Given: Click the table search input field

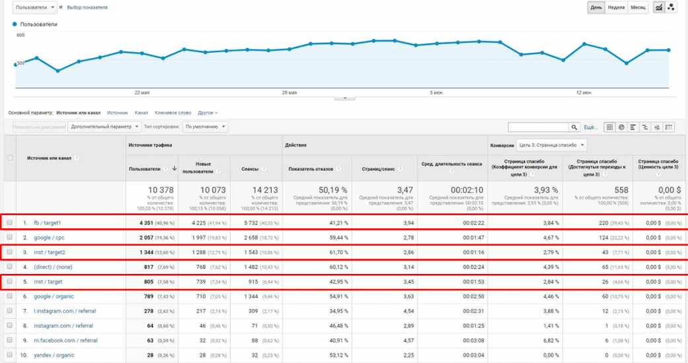Looking at the screenshot, I should tap(538, 127).
